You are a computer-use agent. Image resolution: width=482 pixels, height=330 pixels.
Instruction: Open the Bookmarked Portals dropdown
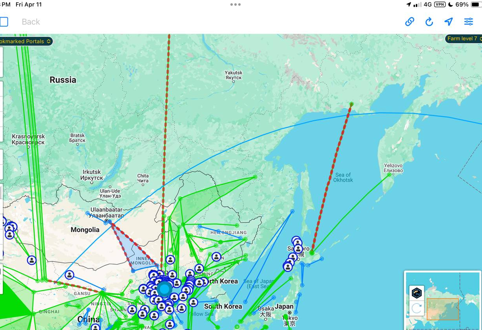point(25,41)
